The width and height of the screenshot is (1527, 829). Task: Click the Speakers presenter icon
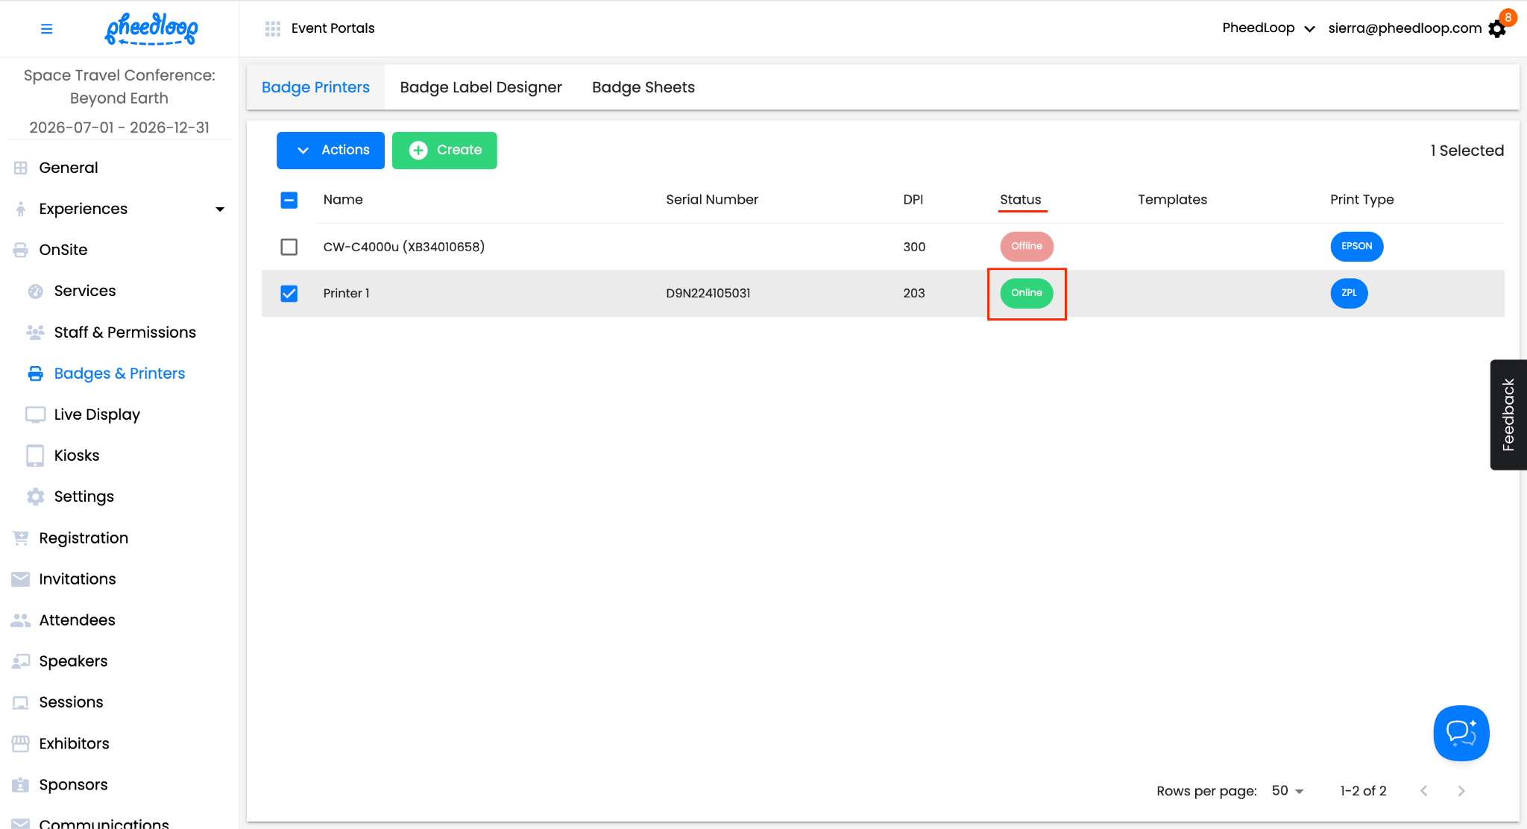(21, 661)
